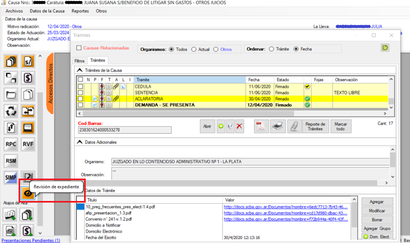Click the Cod. Barras input field

(x=124, y=130)
